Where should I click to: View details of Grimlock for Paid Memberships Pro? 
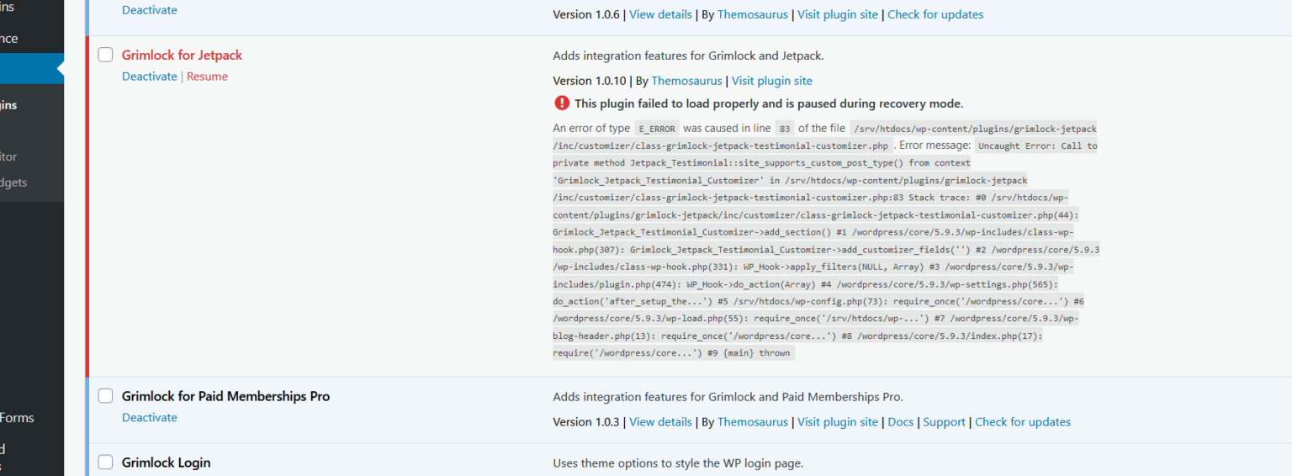[x=660, y=422]
